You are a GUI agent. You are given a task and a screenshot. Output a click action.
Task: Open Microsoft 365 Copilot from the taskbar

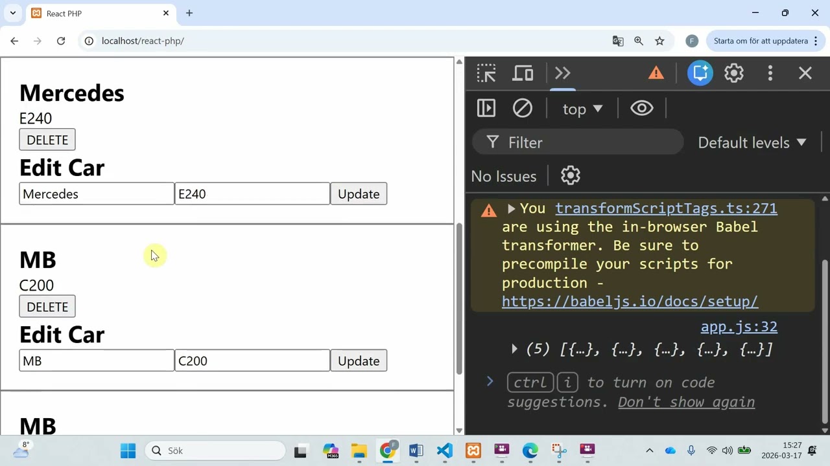coord(331,450)
